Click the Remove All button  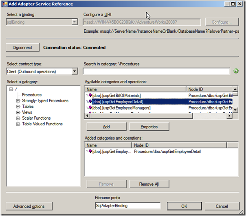coord(149,184)
